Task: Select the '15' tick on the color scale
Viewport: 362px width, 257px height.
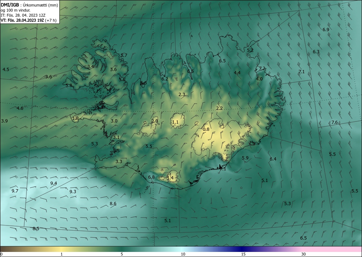Action: [243, 254]
